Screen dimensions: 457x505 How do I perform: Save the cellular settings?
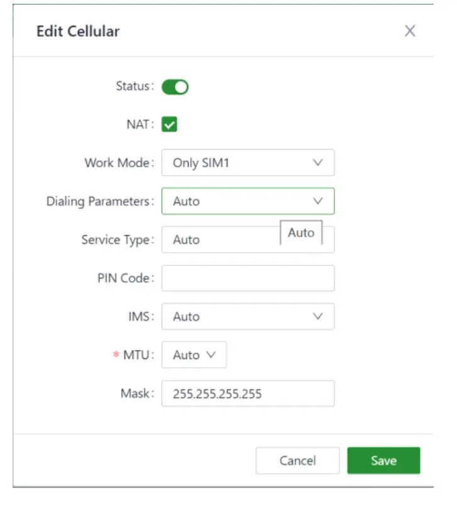(x=383, y=460)
